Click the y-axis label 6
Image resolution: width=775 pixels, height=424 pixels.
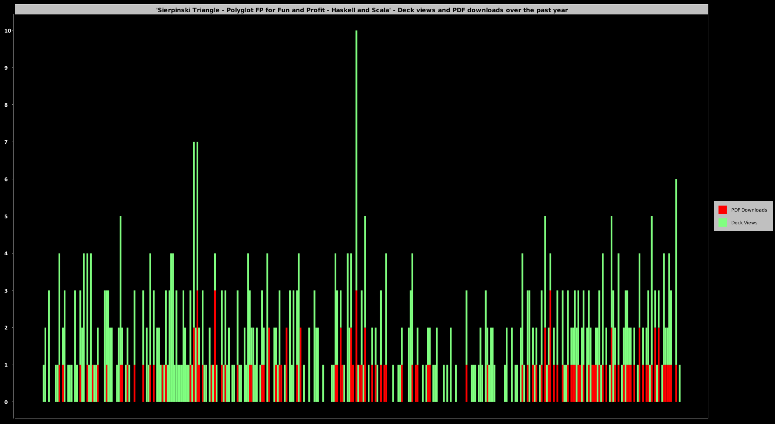pyautogui.click(x=6, y=179)
